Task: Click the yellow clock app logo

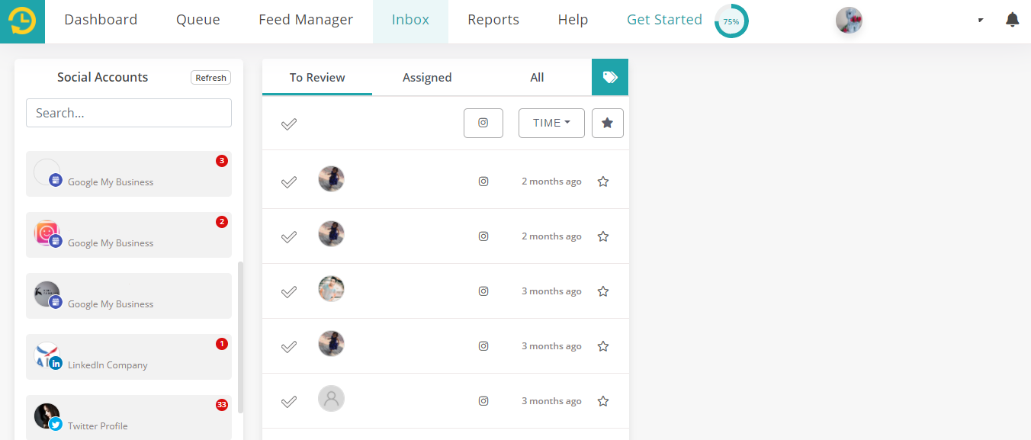Action: coord(21,21)
